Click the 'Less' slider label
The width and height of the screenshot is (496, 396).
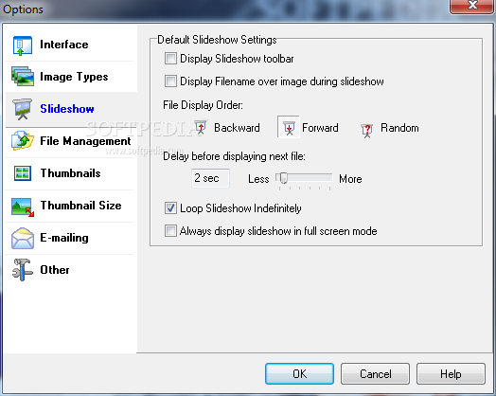click(x=258, y=179)
